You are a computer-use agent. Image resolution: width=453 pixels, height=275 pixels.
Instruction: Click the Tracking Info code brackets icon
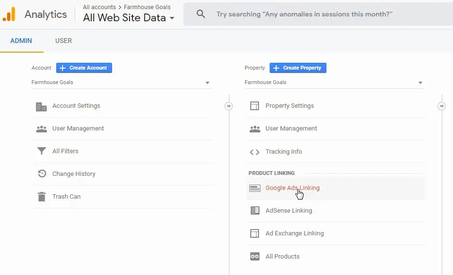(x=255, y=152)
